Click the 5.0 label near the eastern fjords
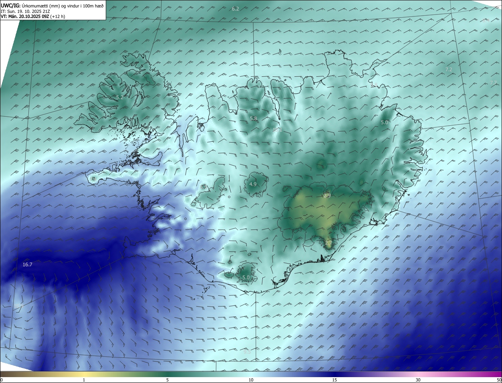 coord(384,122)
